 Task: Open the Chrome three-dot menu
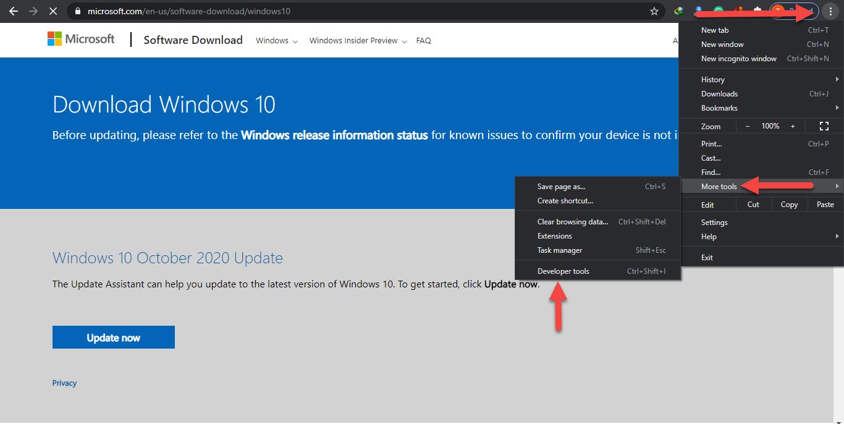point(830,11)
